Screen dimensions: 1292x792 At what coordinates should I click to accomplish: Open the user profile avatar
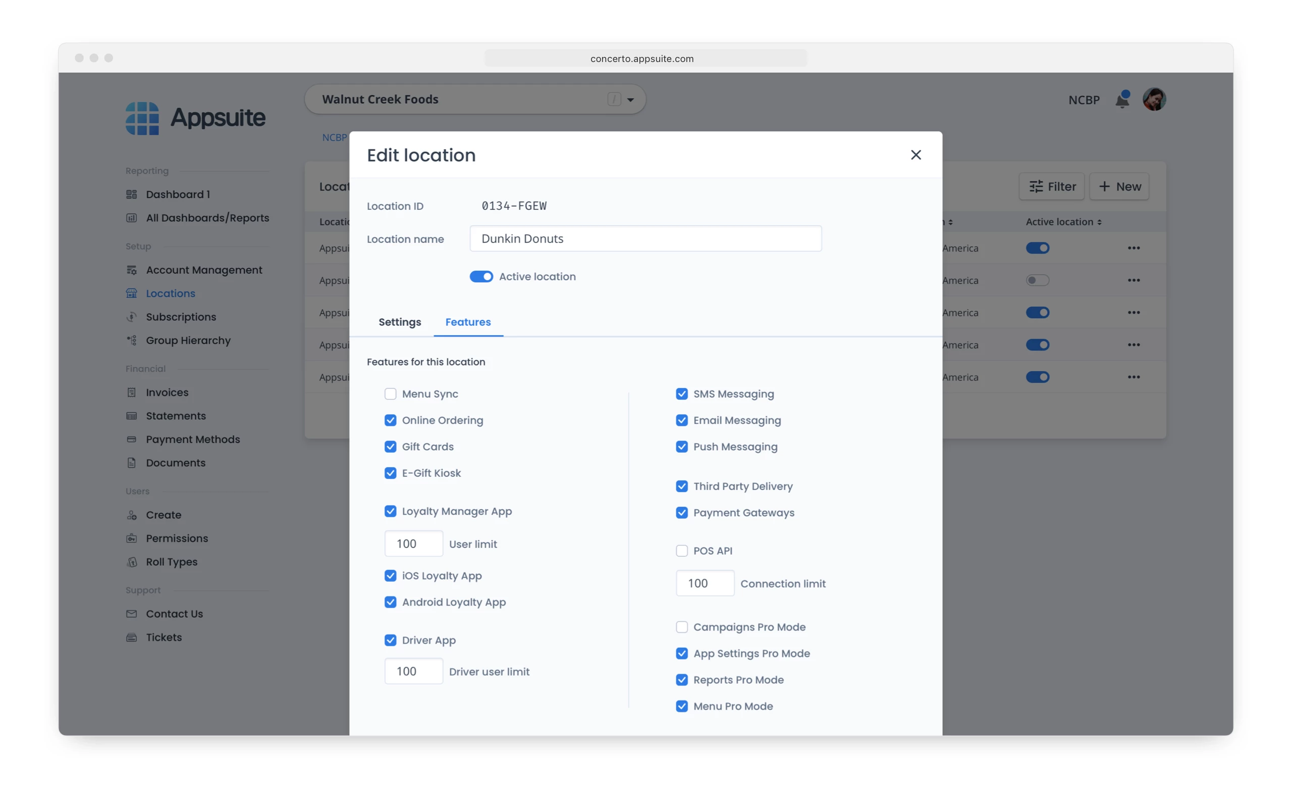[x=1154, y=99]
